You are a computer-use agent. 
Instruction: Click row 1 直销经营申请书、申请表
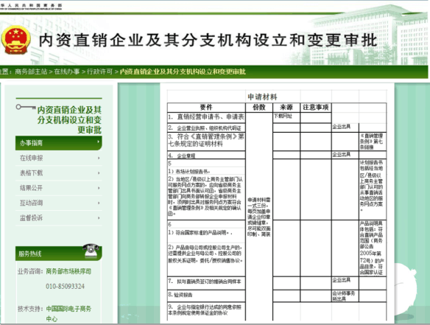coord(206,117)
